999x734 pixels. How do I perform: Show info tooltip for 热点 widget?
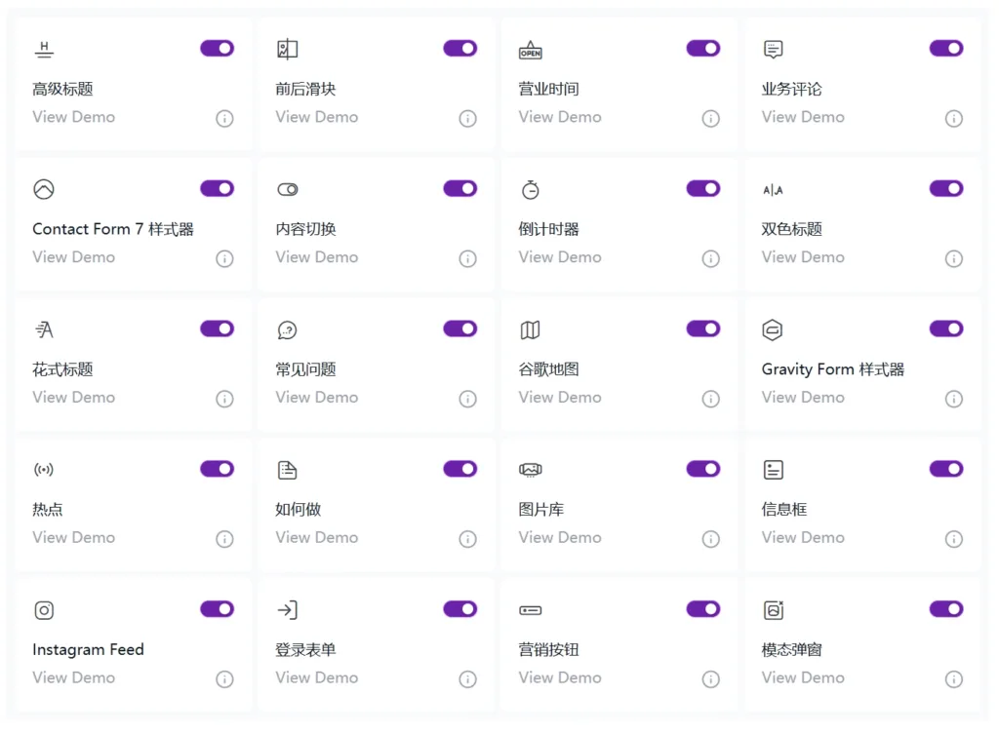click(224, 539)
